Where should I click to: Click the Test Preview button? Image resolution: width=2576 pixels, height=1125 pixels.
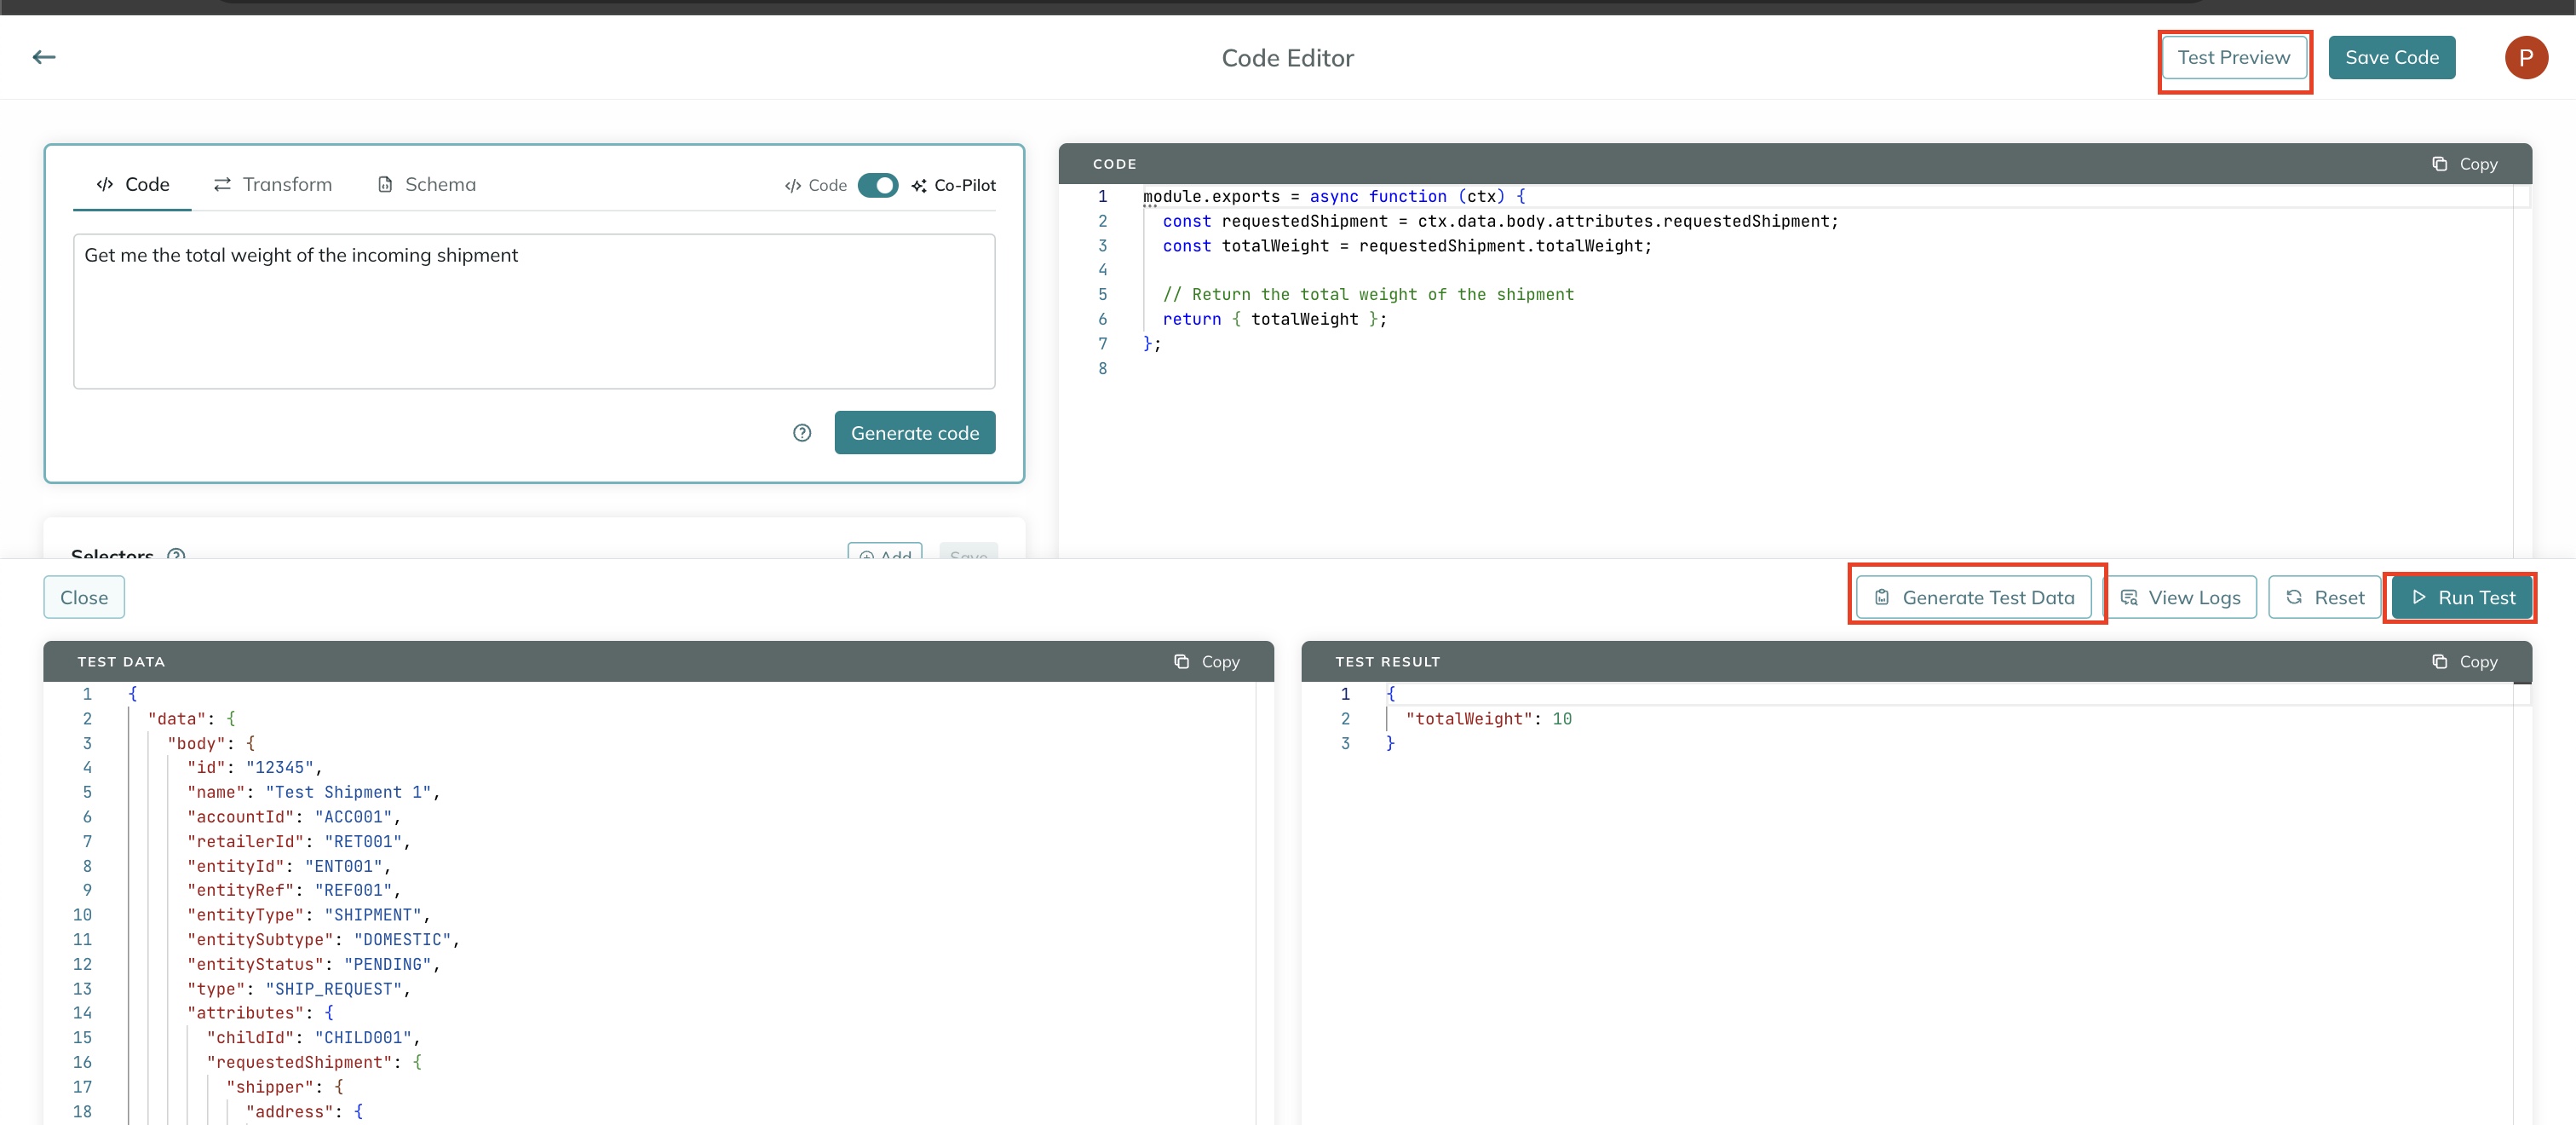2234,57
